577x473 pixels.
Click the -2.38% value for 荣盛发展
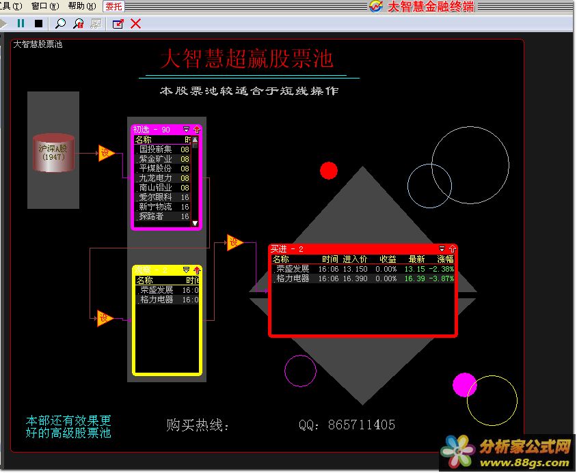click(441, 269)
